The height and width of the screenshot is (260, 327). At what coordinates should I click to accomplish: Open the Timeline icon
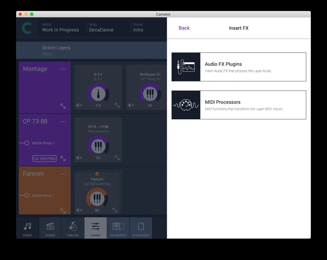click(73, 228)
